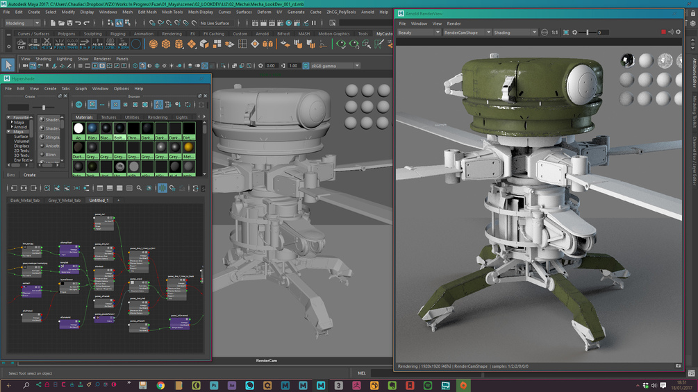Click the red stop render button in Arnold RenderView
This screenshot has width=698, height=392.
coord(663,32)
